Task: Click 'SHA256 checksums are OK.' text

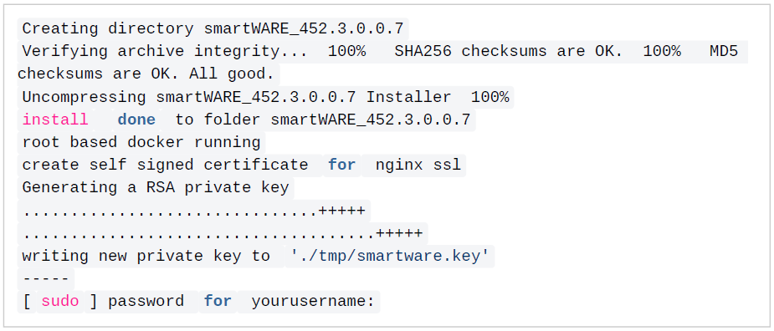Action: click(x=509, y=51)
